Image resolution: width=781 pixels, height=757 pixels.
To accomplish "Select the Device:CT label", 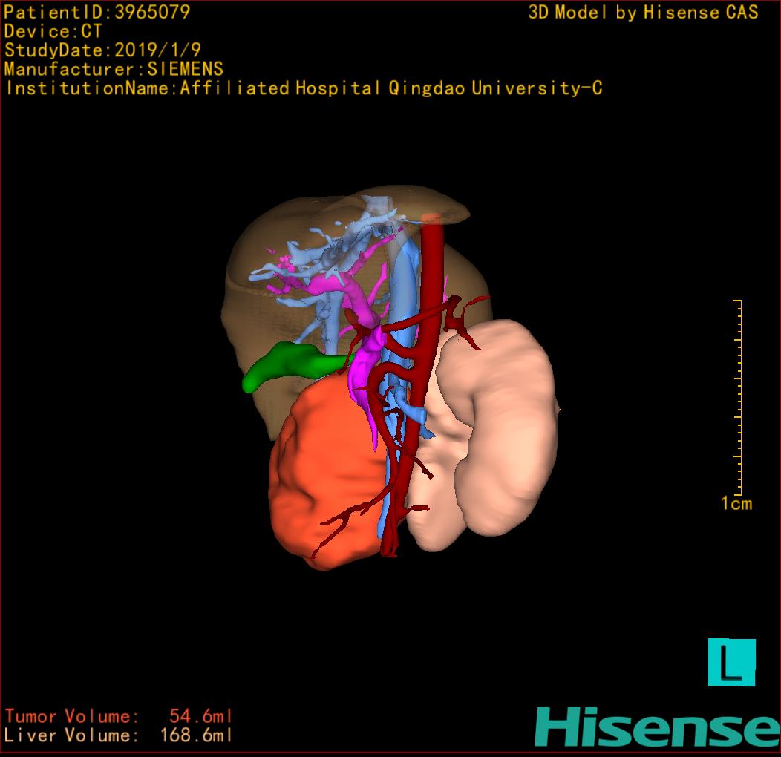I will 53,31.
